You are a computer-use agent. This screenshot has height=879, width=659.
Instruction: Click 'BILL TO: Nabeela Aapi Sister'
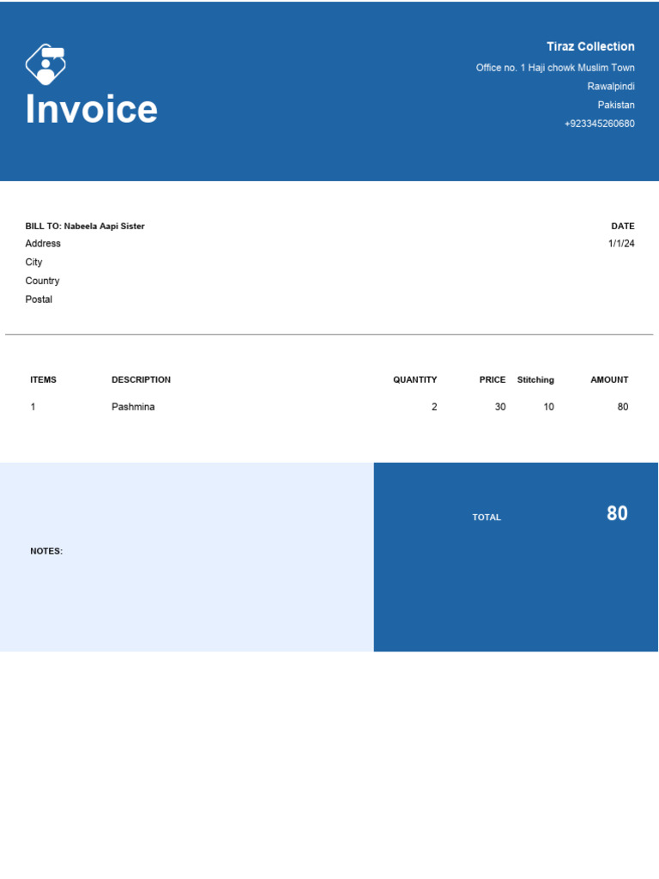point(85,226)
